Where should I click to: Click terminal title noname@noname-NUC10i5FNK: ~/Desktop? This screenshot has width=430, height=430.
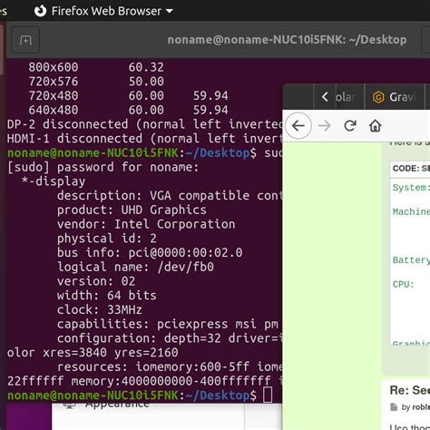[287, 40]
